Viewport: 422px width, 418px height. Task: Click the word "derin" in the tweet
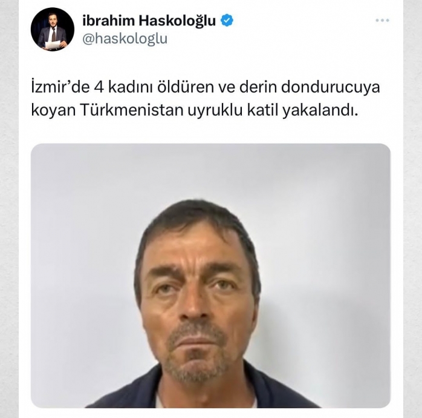(x=258, y=87)
